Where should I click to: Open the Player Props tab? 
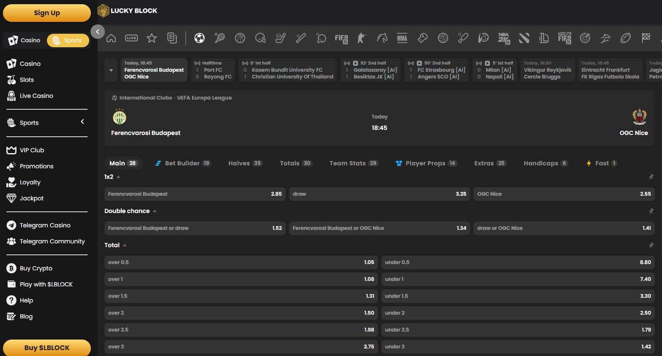pyautogui.click(x=426, y=163)
